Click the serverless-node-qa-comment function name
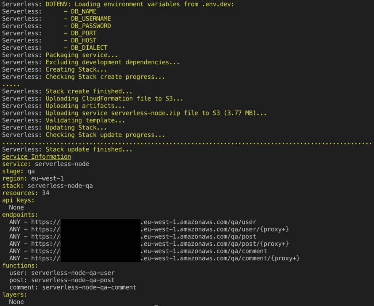The height and width of the screenshot is (306, 374). 89,287
